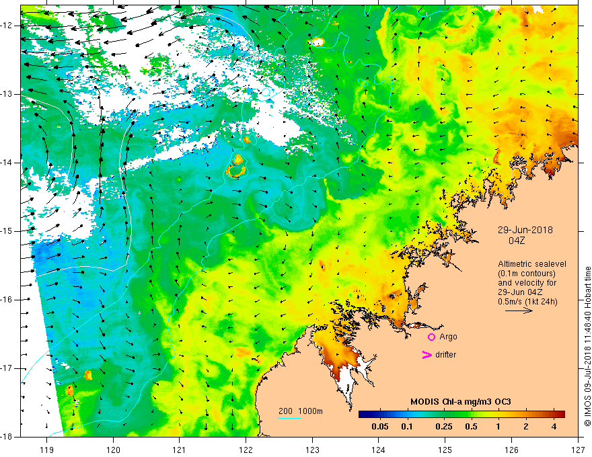The width and height of the screenshot is (592, 457).
Task: Click the IMOS copyright timestamp text
Action: pyautogui.click(x=587, y=346)
